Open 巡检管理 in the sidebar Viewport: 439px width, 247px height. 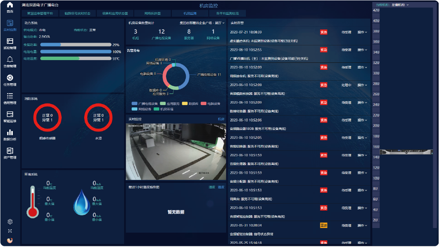(10, 43)
